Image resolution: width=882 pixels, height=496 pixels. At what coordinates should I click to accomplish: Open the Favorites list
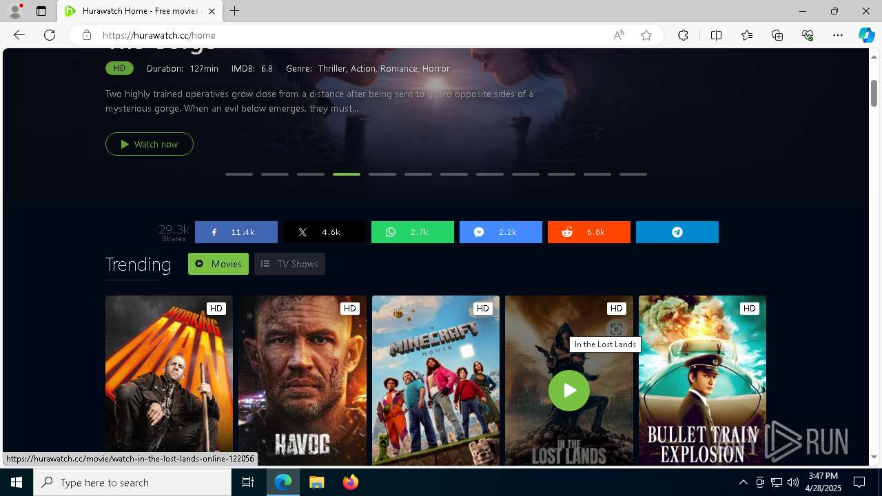click(x=747, y=35)
